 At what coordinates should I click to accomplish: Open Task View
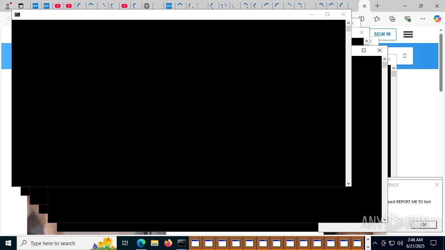click(x=125, y=243)
